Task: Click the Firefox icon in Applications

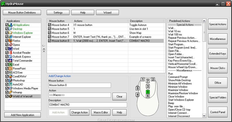Action: [10, 41]
